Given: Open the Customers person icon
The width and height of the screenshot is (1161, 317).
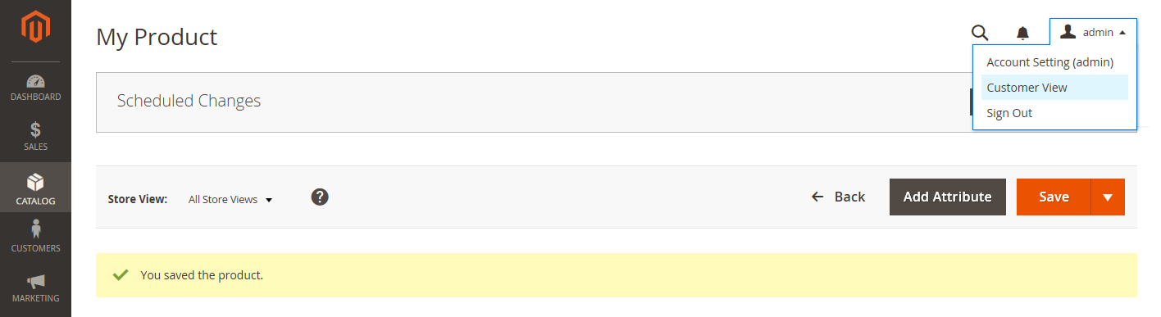Looking at the screenshot, I should coord(35,231).
